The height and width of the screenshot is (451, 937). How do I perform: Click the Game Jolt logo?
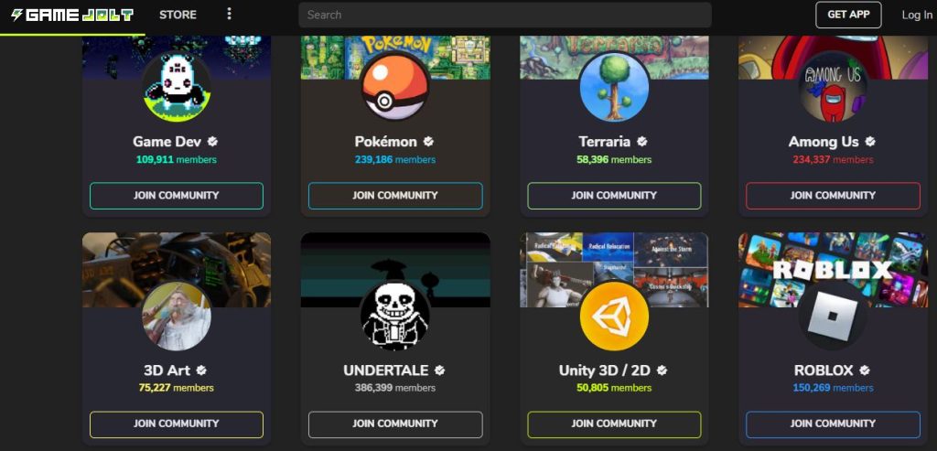click(72, 15)
